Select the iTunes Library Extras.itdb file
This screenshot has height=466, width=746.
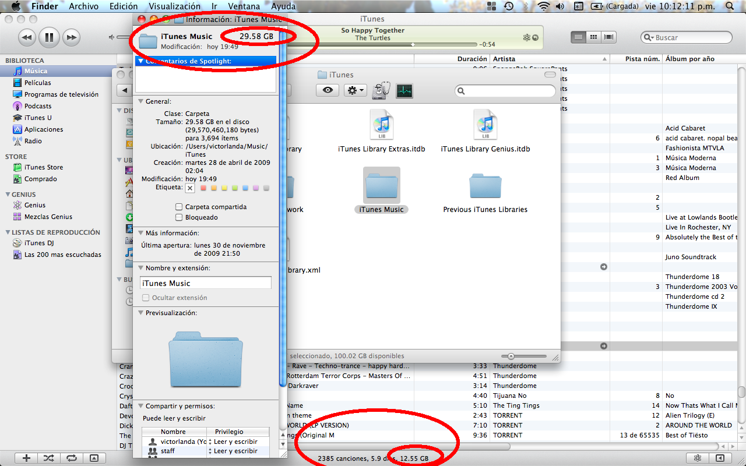[382, 131]
